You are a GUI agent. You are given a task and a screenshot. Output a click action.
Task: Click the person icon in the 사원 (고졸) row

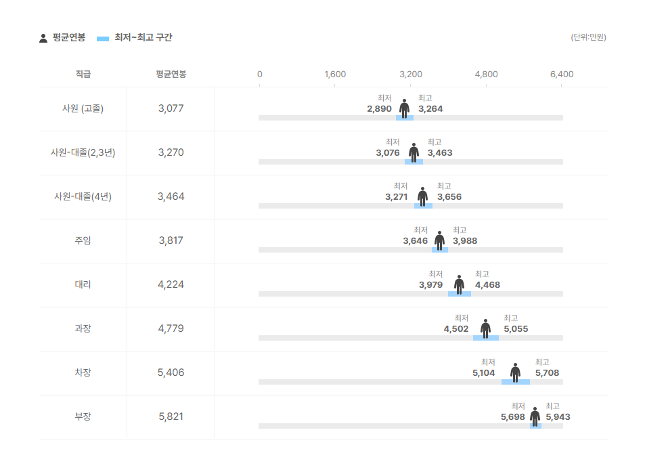coord(404,108)
